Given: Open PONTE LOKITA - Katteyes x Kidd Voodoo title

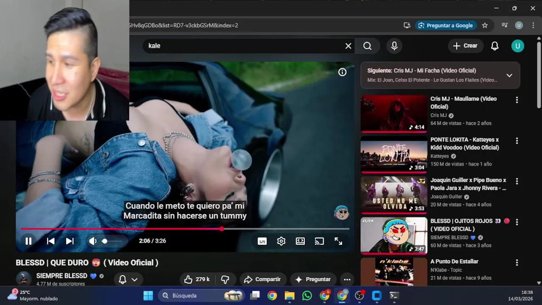Looking at the screenshot, I should (x=465, y=144).
